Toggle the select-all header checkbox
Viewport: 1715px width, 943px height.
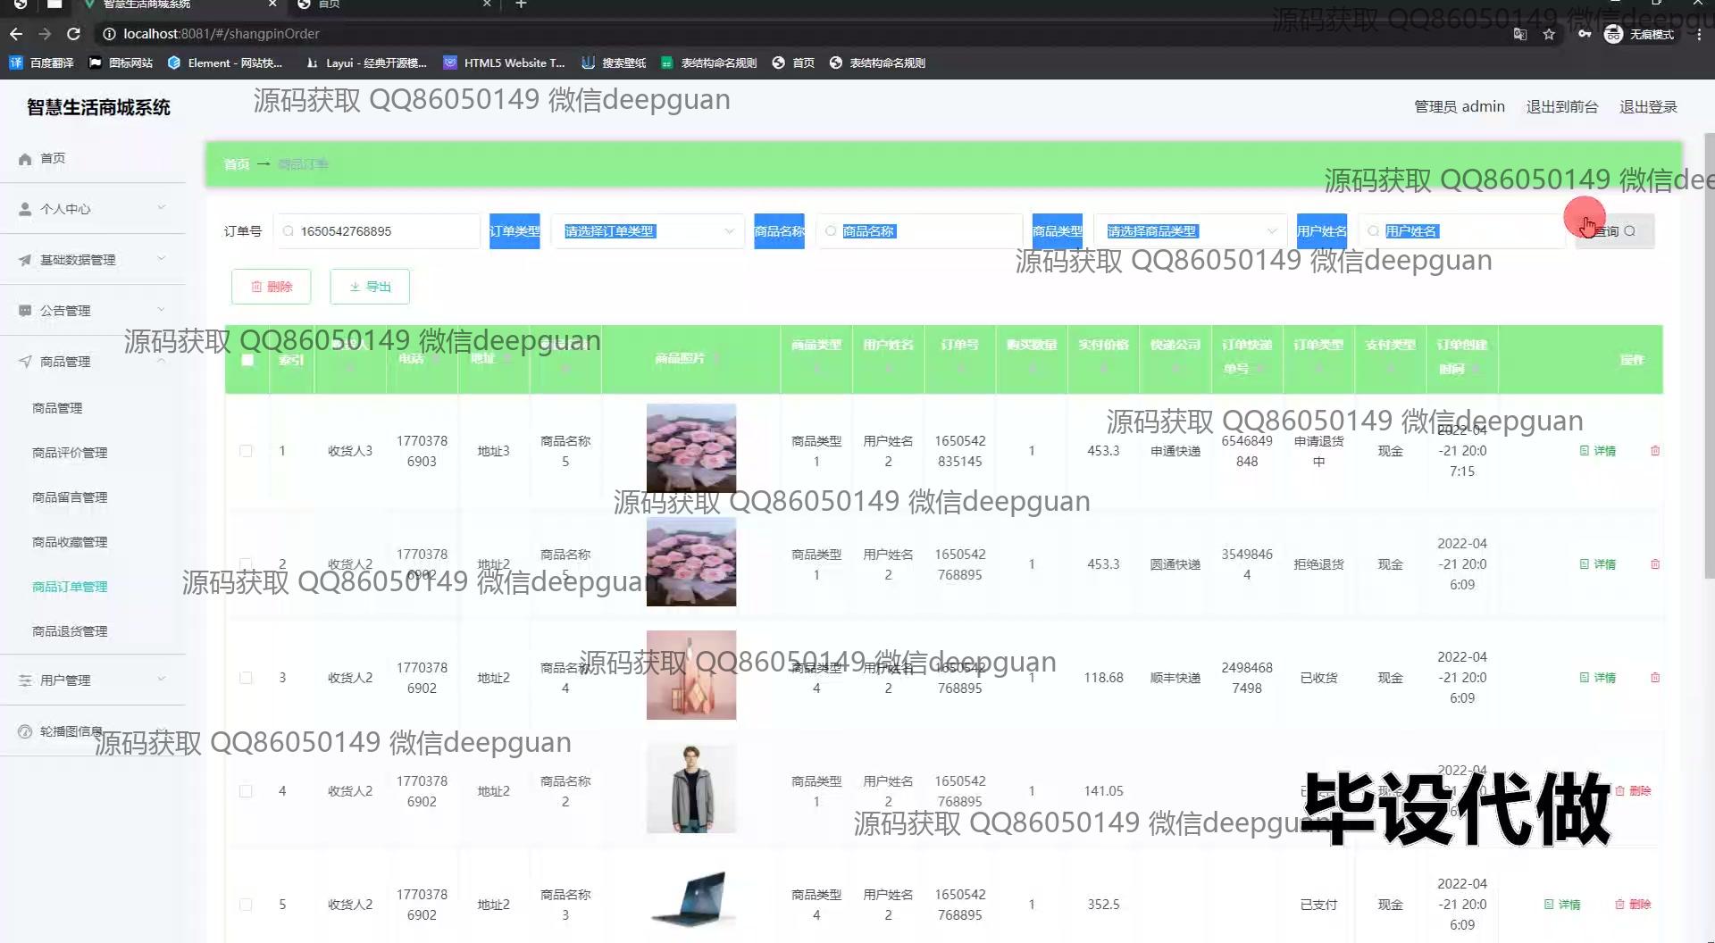click(247, 360)
